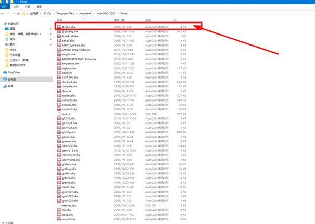Click AutoCAD 2020 in the breadcrumb
The image size is (315, 224).
click(x=106, y=13)
